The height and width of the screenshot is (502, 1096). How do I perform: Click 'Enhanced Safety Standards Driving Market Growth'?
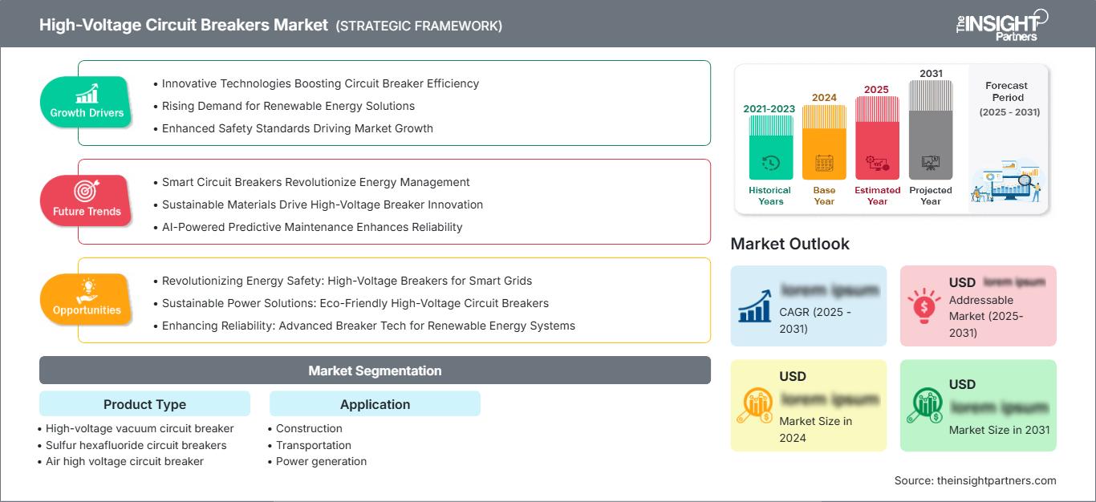point(297,128)
